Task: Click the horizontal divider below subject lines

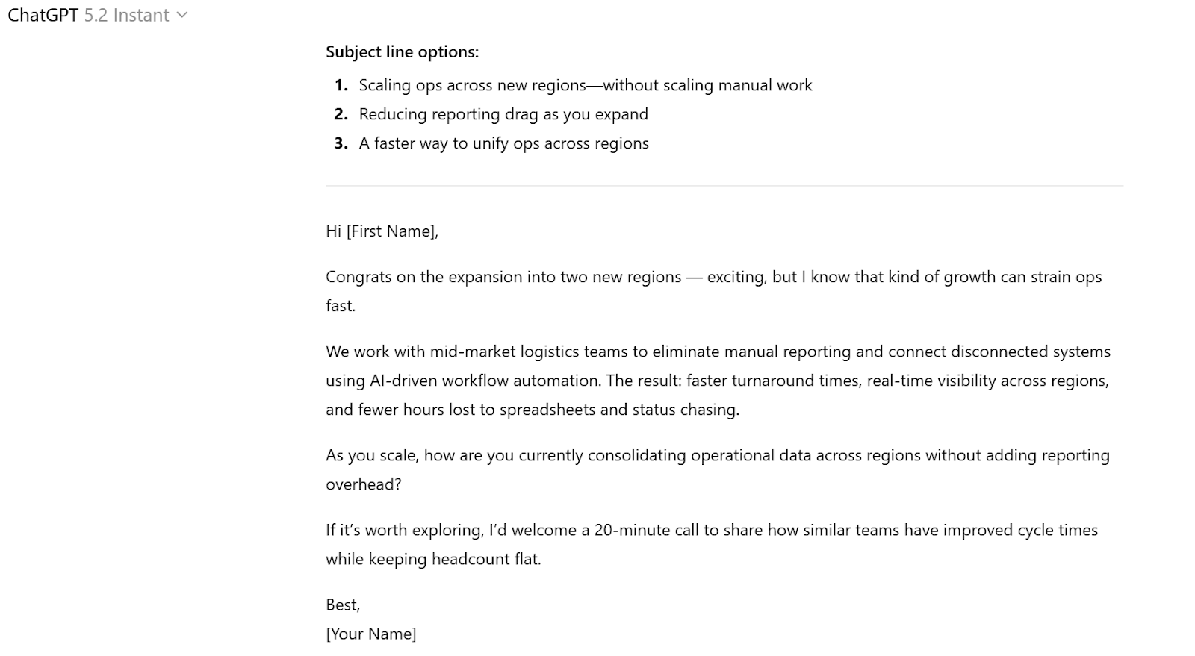Action: pyautogui.click(x=724, y=184)
